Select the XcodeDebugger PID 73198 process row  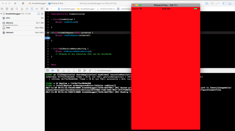[x=22, y=14]
